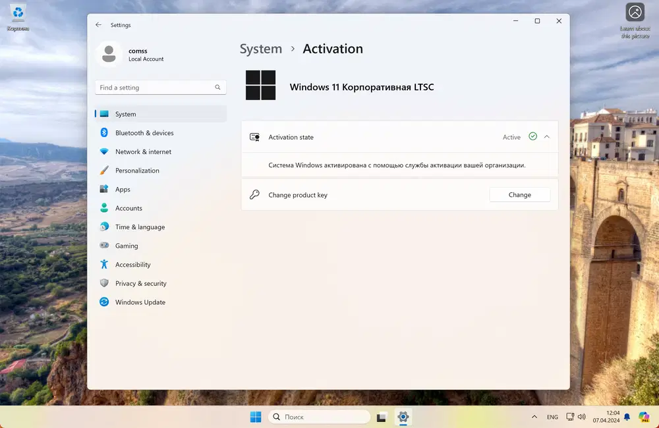Image resolution: width=659 pixels, height=428 pixels.
Task: Open Task View on the taskbar
Action: [381, 417]
